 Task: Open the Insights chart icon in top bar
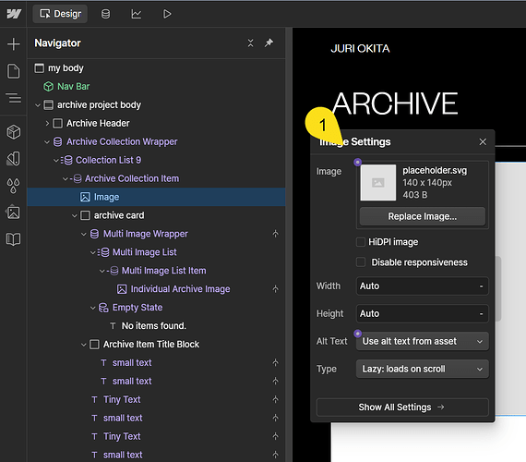[137, 14]
